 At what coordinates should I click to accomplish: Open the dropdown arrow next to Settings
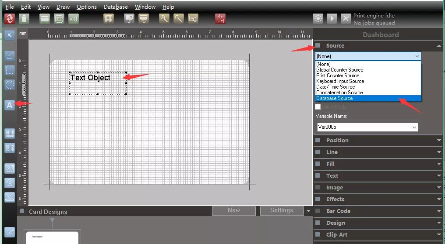click(x=308, y=211)
